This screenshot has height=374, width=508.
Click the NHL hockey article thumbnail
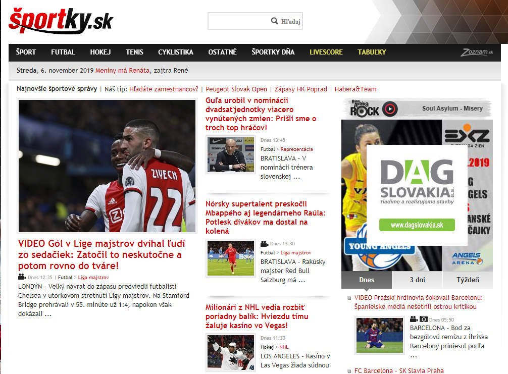[x=231, y=353]
